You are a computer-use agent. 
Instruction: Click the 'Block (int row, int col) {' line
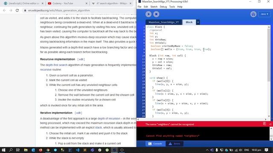pyautogui.click(x=168, y=56)
